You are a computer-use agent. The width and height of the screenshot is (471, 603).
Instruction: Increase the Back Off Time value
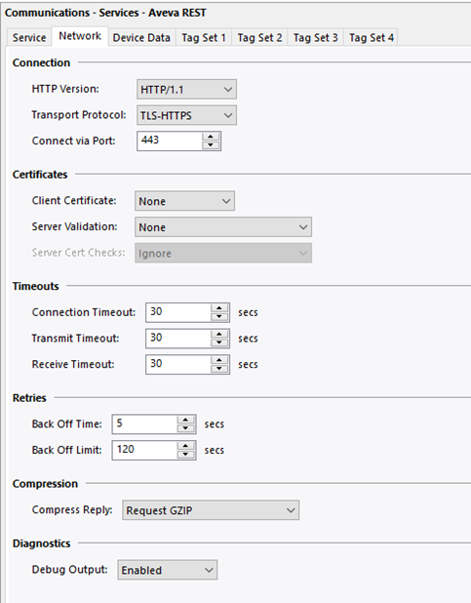[x=185, y=420]
